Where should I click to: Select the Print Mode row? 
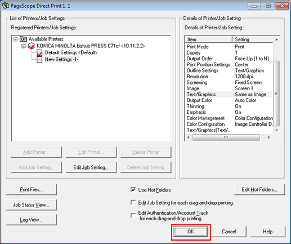229,47
